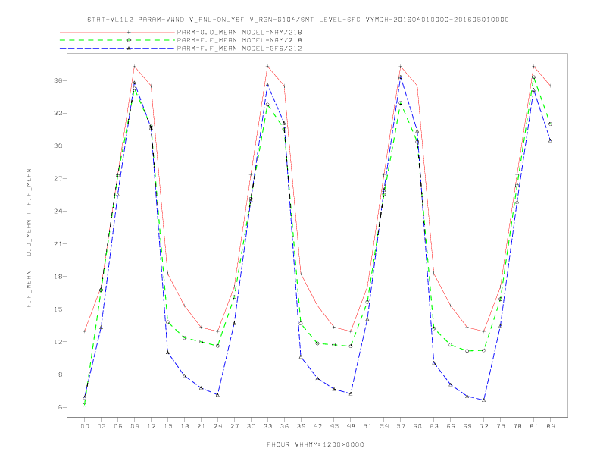Click the red legend line plus marker

tap(129, 32)
